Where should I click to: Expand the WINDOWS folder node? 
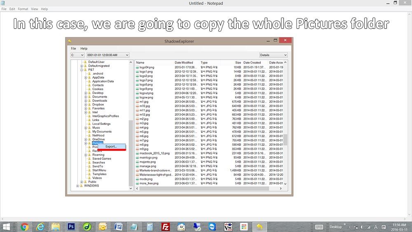[77, 186]
